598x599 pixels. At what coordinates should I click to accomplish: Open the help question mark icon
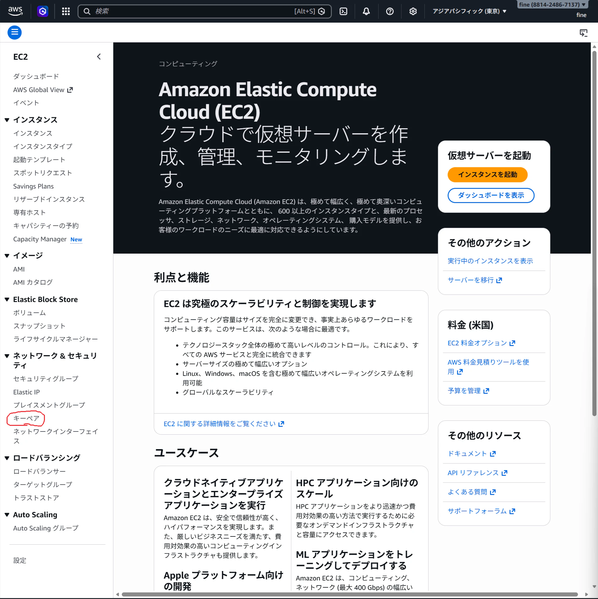click(x=390, y=11)
